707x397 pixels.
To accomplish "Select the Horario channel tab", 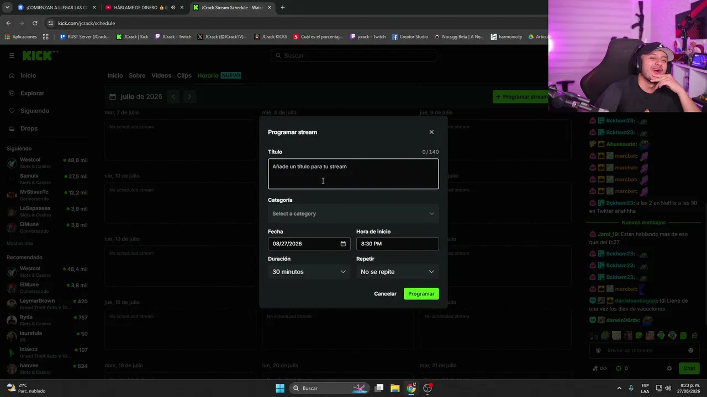I will coord(219,76).
